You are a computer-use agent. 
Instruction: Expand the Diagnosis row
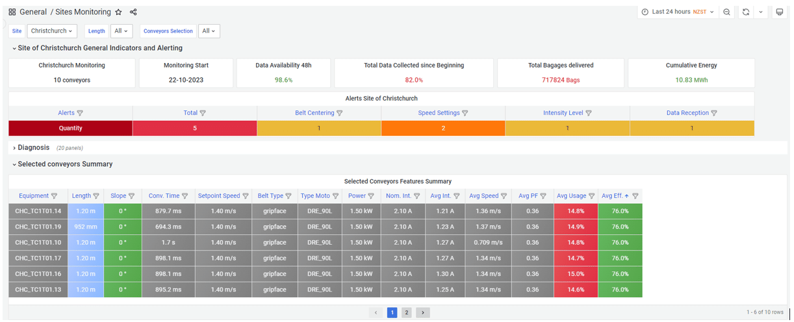33,148
